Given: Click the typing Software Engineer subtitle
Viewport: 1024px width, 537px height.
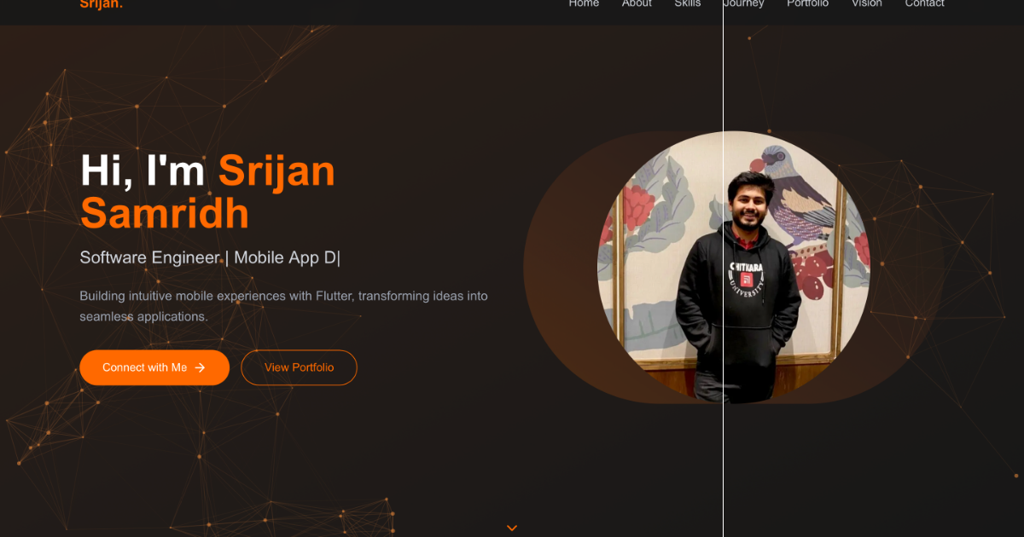Looking at the screenshot, I should click(x=209, y=257).
